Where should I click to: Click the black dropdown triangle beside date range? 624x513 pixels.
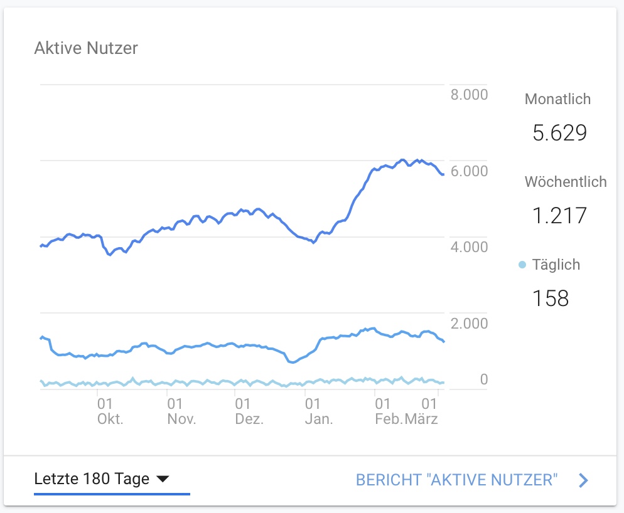pyautogui.click(x=162, y=480)
